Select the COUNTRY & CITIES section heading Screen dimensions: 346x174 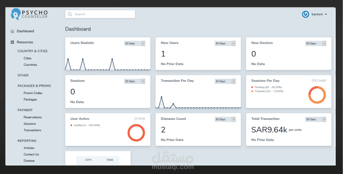point(32,51)
